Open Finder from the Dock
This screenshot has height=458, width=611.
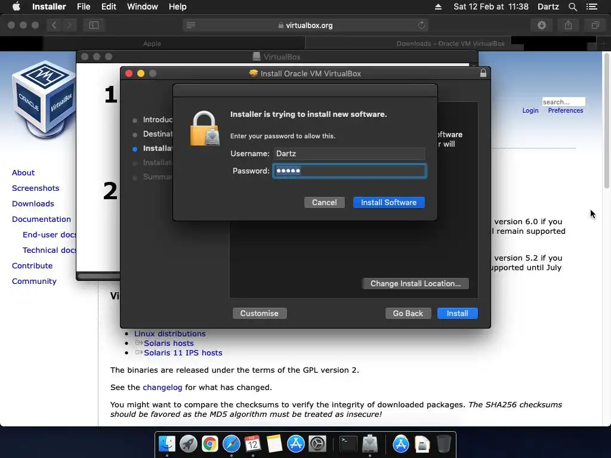click(x=167, y=444)
